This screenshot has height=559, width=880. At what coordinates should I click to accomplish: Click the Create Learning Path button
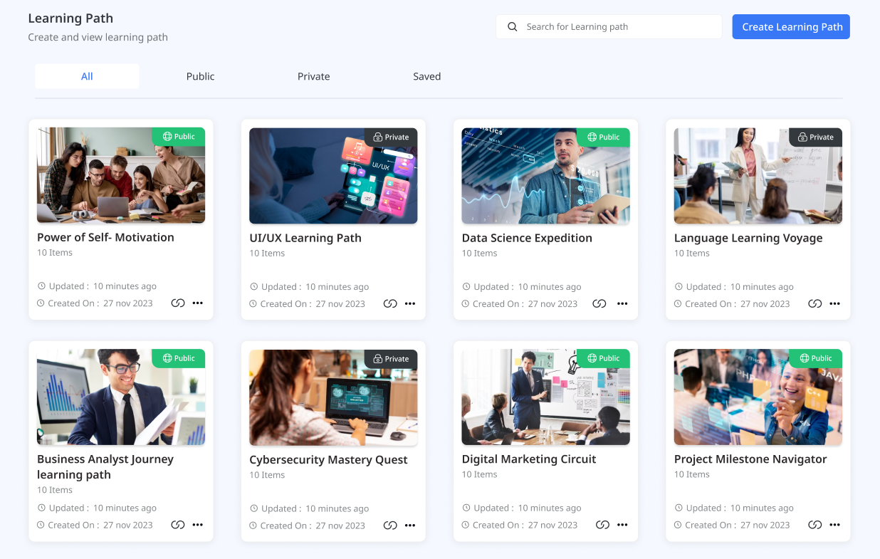(x=790, y=26)
